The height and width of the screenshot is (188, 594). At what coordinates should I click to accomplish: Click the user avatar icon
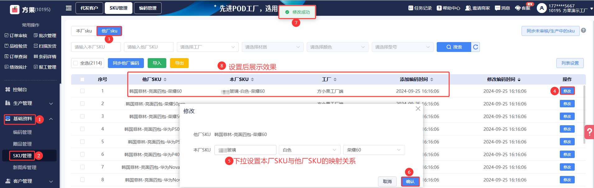click(x=541, y=8)
